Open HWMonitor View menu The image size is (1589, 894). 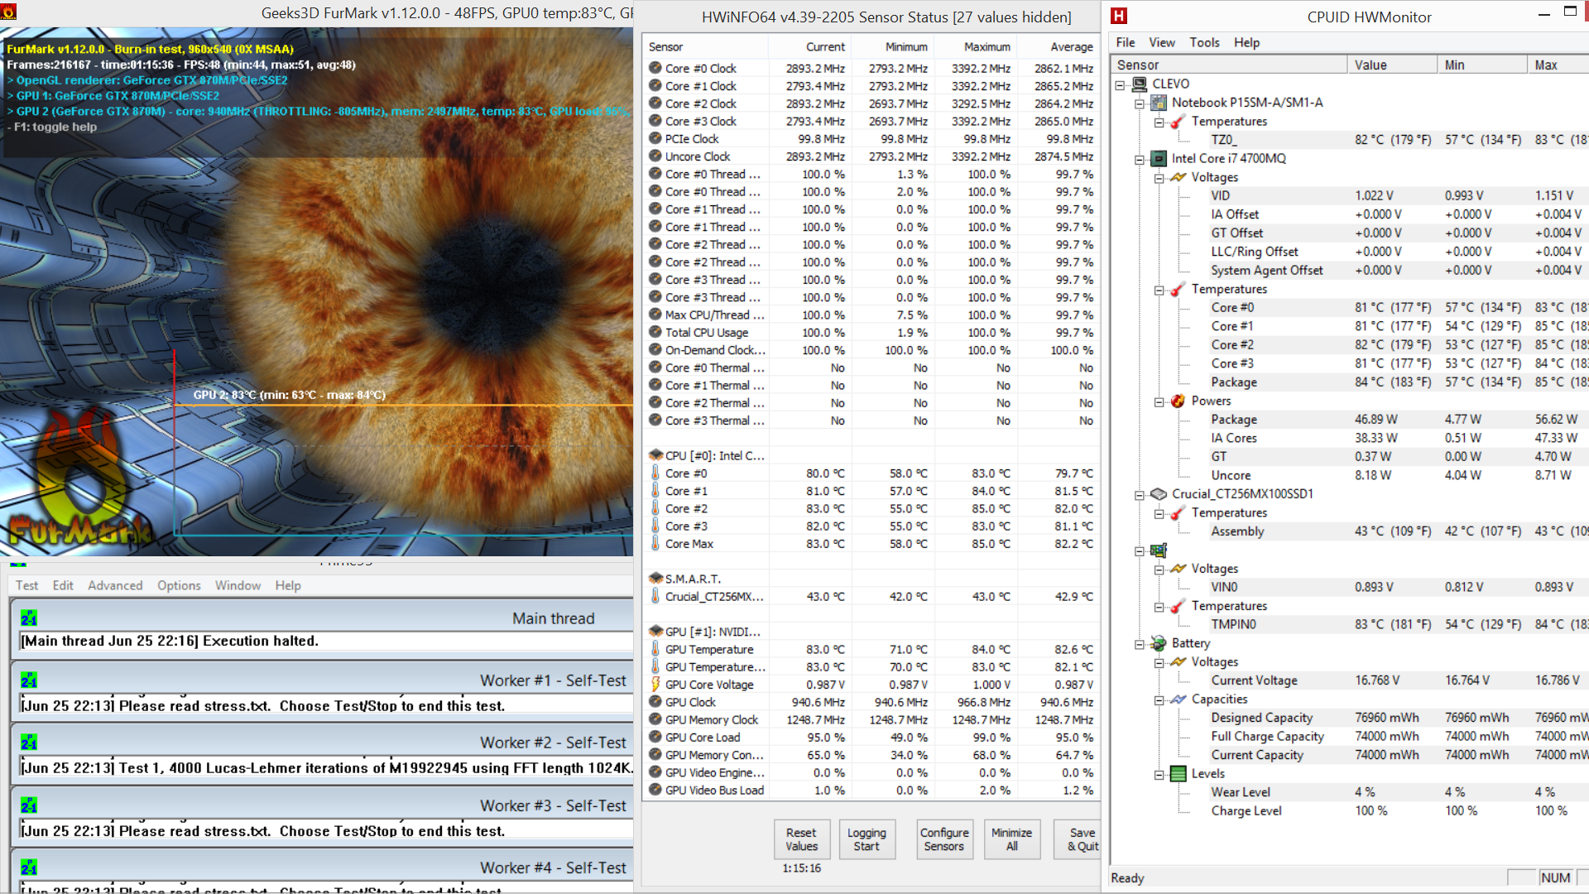pyautogui.click(x=1162, y=42)
